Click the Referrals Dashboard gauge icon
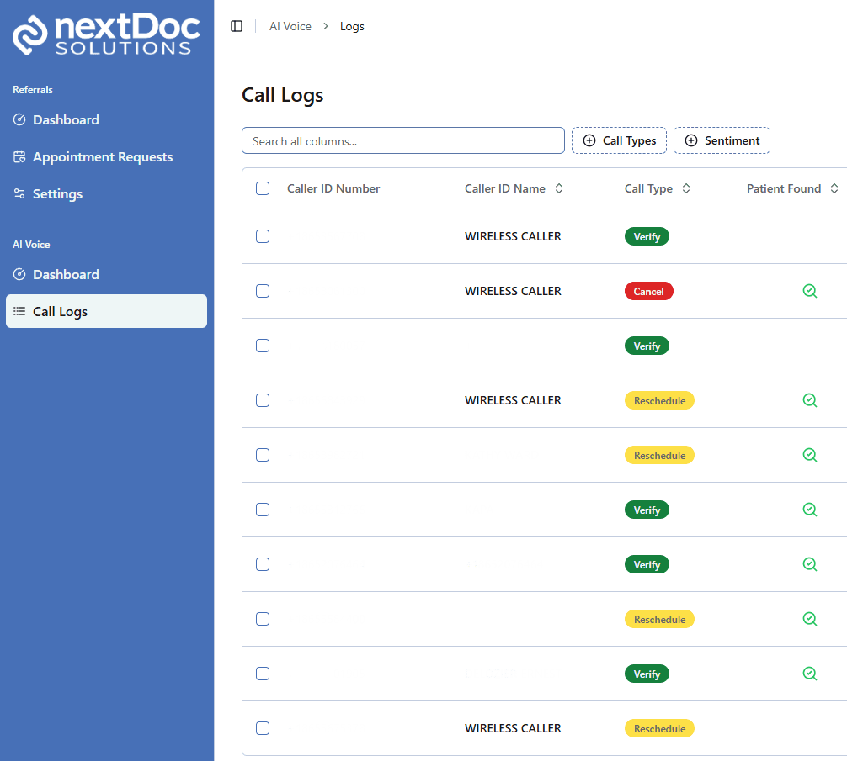 19,120
